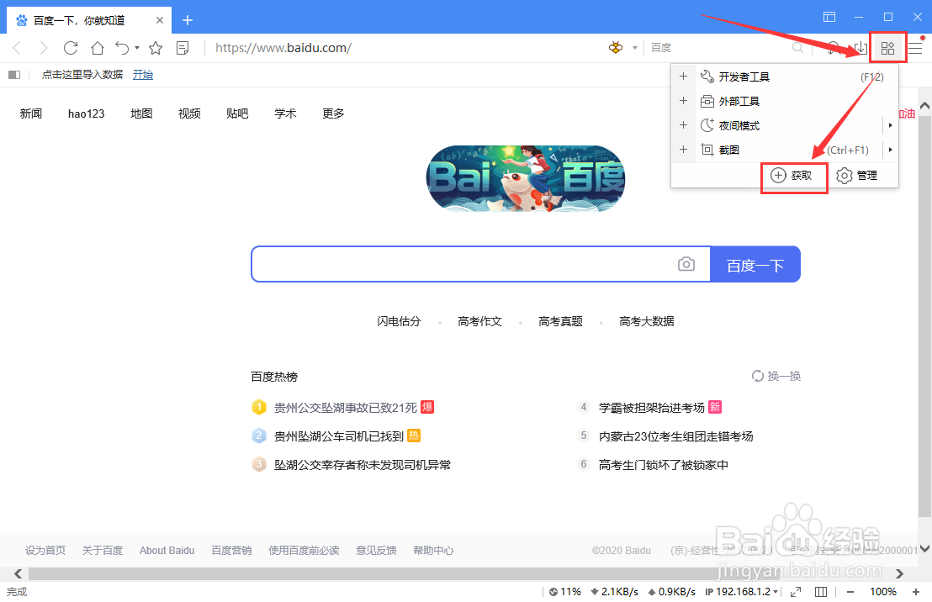Viewport: 932px width, 602px height.
Task: Bookmark page with the star icon
Action: tap(156, 48)
